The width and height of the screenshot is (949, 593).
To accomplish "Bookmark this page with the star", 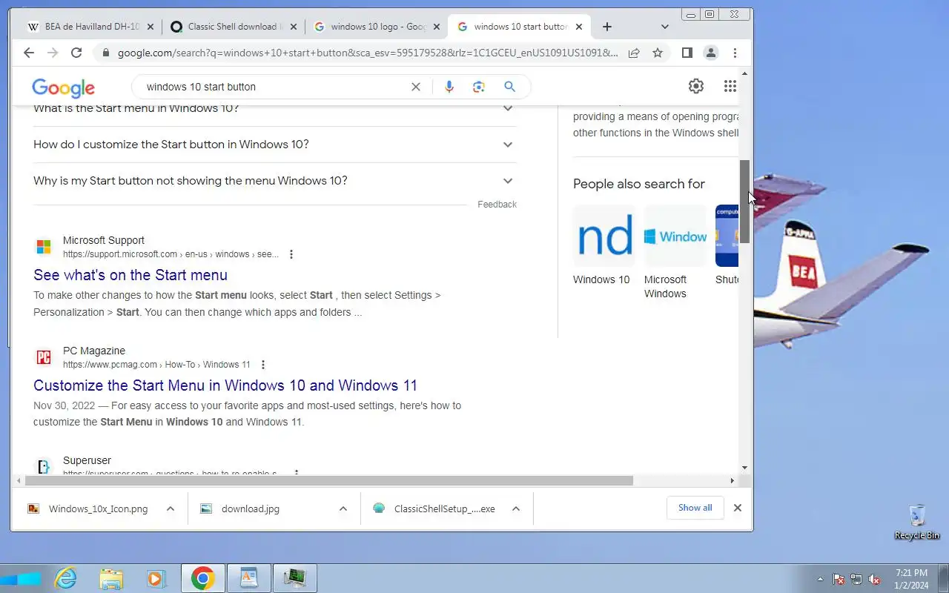I will coord(658,53).
